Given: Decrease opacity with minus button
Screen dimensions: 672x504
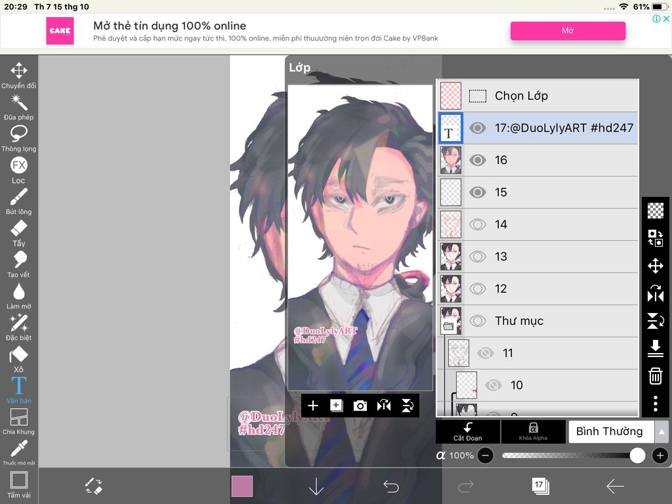Looking at the screenshot, I should [485, 455].
